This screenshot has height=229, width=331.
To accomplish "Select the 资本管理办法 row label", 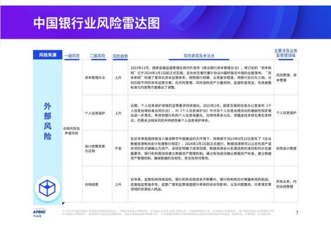I will 96,78.
